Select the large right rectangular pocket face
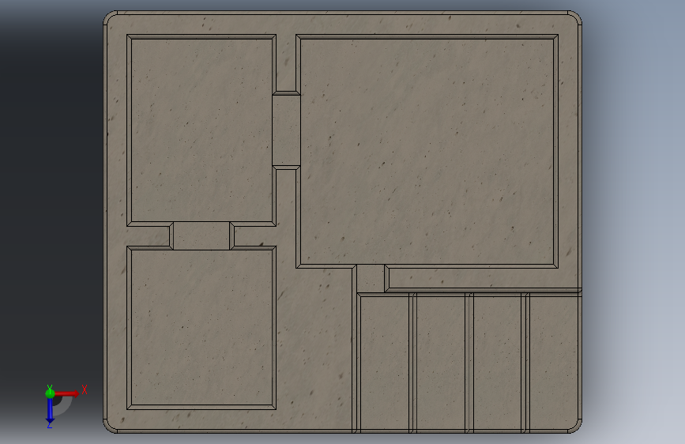The width and height of the screenshot is (685, 444). 427,151
